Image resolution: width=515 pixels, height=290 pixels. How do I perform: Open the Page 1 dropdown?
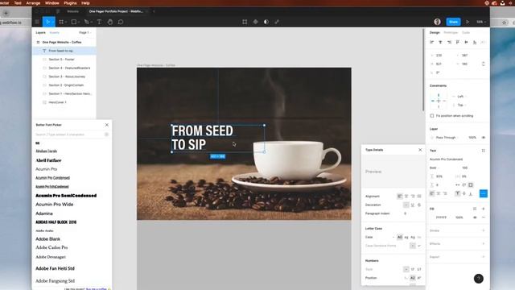(85, 32)
